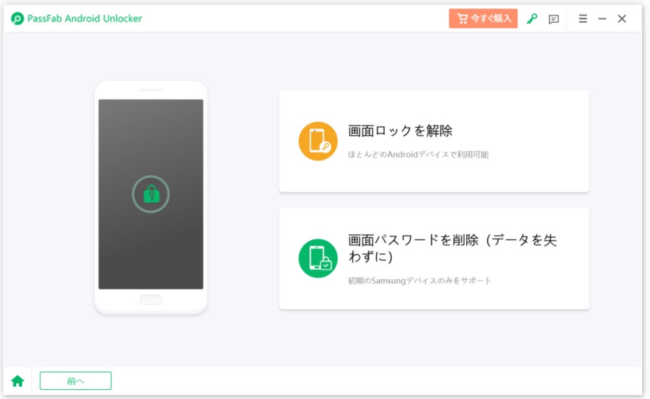Close the PassFab window
Viewport: 650px width, 399px height.
[x=622, y=19]
